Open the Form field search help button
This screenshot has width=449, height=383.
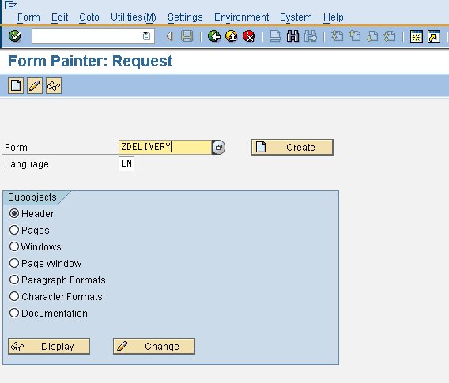[218, 148]
